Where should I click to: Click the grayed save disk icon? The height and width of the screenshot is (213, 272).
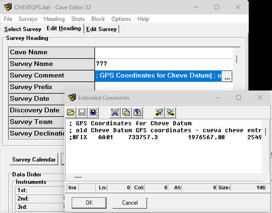click(x=82, y=112)
